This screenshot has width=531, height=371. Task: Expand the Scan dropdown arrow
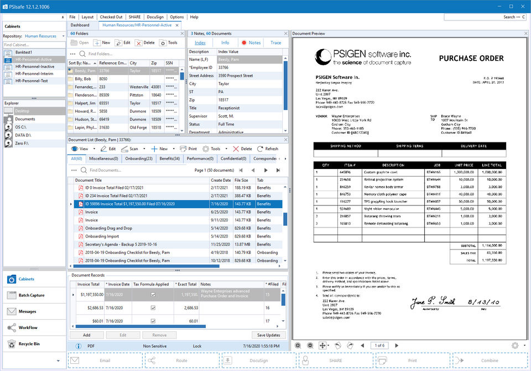click(x=144, y=149)
